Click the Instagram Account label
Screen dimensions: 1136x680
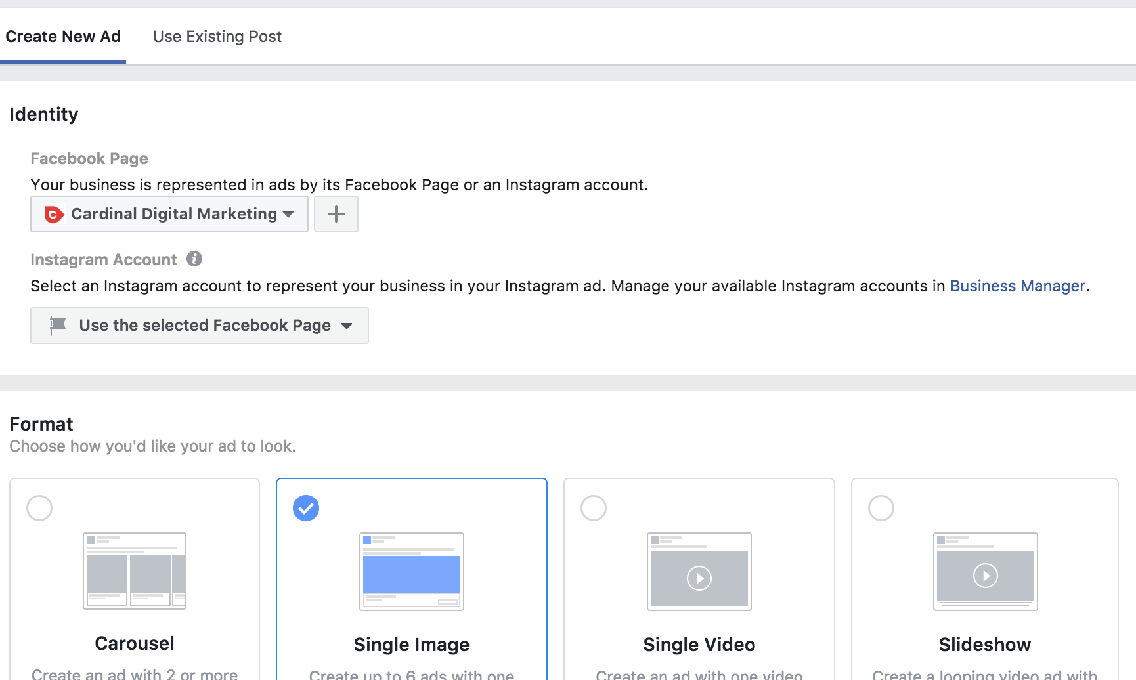104,260
